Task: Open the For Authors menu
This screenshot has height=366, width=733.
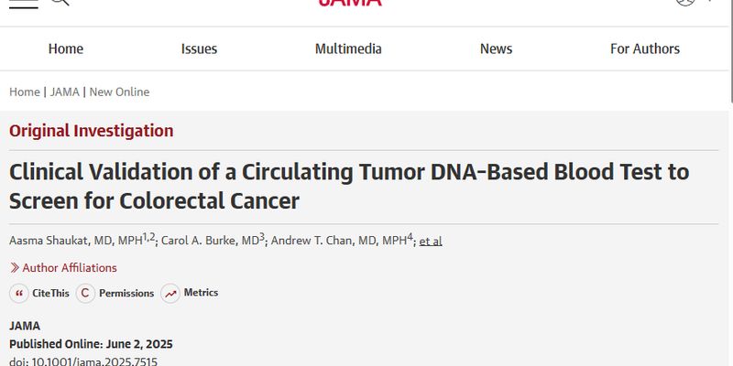Action: click(x=645, y=48)
